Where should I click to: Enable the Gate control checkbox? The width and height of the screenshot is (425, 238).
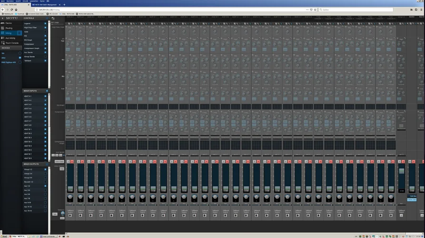click(46, 32)
